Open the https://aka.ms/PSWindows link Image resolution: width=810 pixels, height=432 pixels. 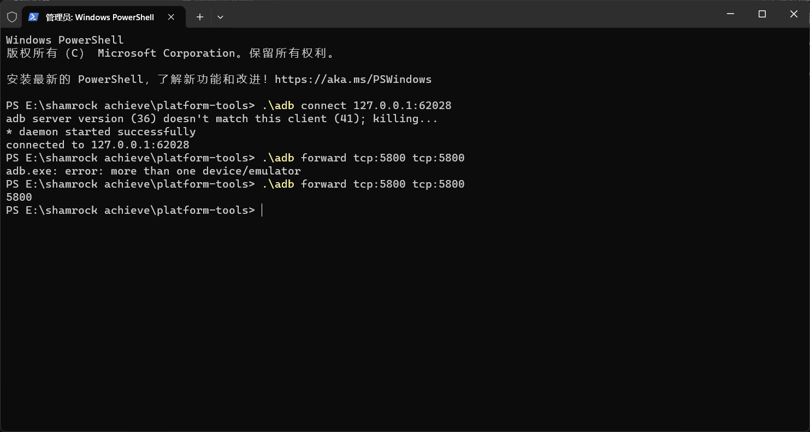pos(353,80)
